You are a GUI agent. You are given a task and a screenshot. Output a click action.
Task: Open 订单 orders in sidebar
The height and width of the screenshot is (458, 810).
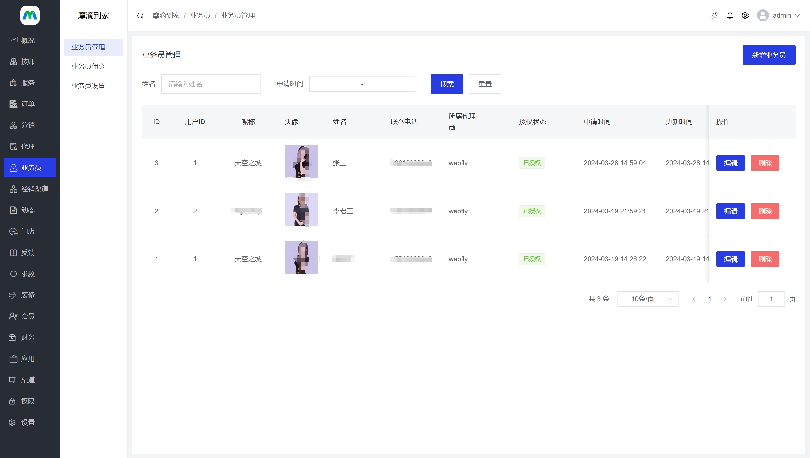[x=28, y=104]
